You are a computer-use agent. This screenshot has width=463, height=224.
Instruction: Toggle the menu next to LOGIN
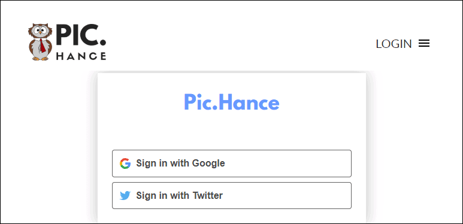click(424, 44)
